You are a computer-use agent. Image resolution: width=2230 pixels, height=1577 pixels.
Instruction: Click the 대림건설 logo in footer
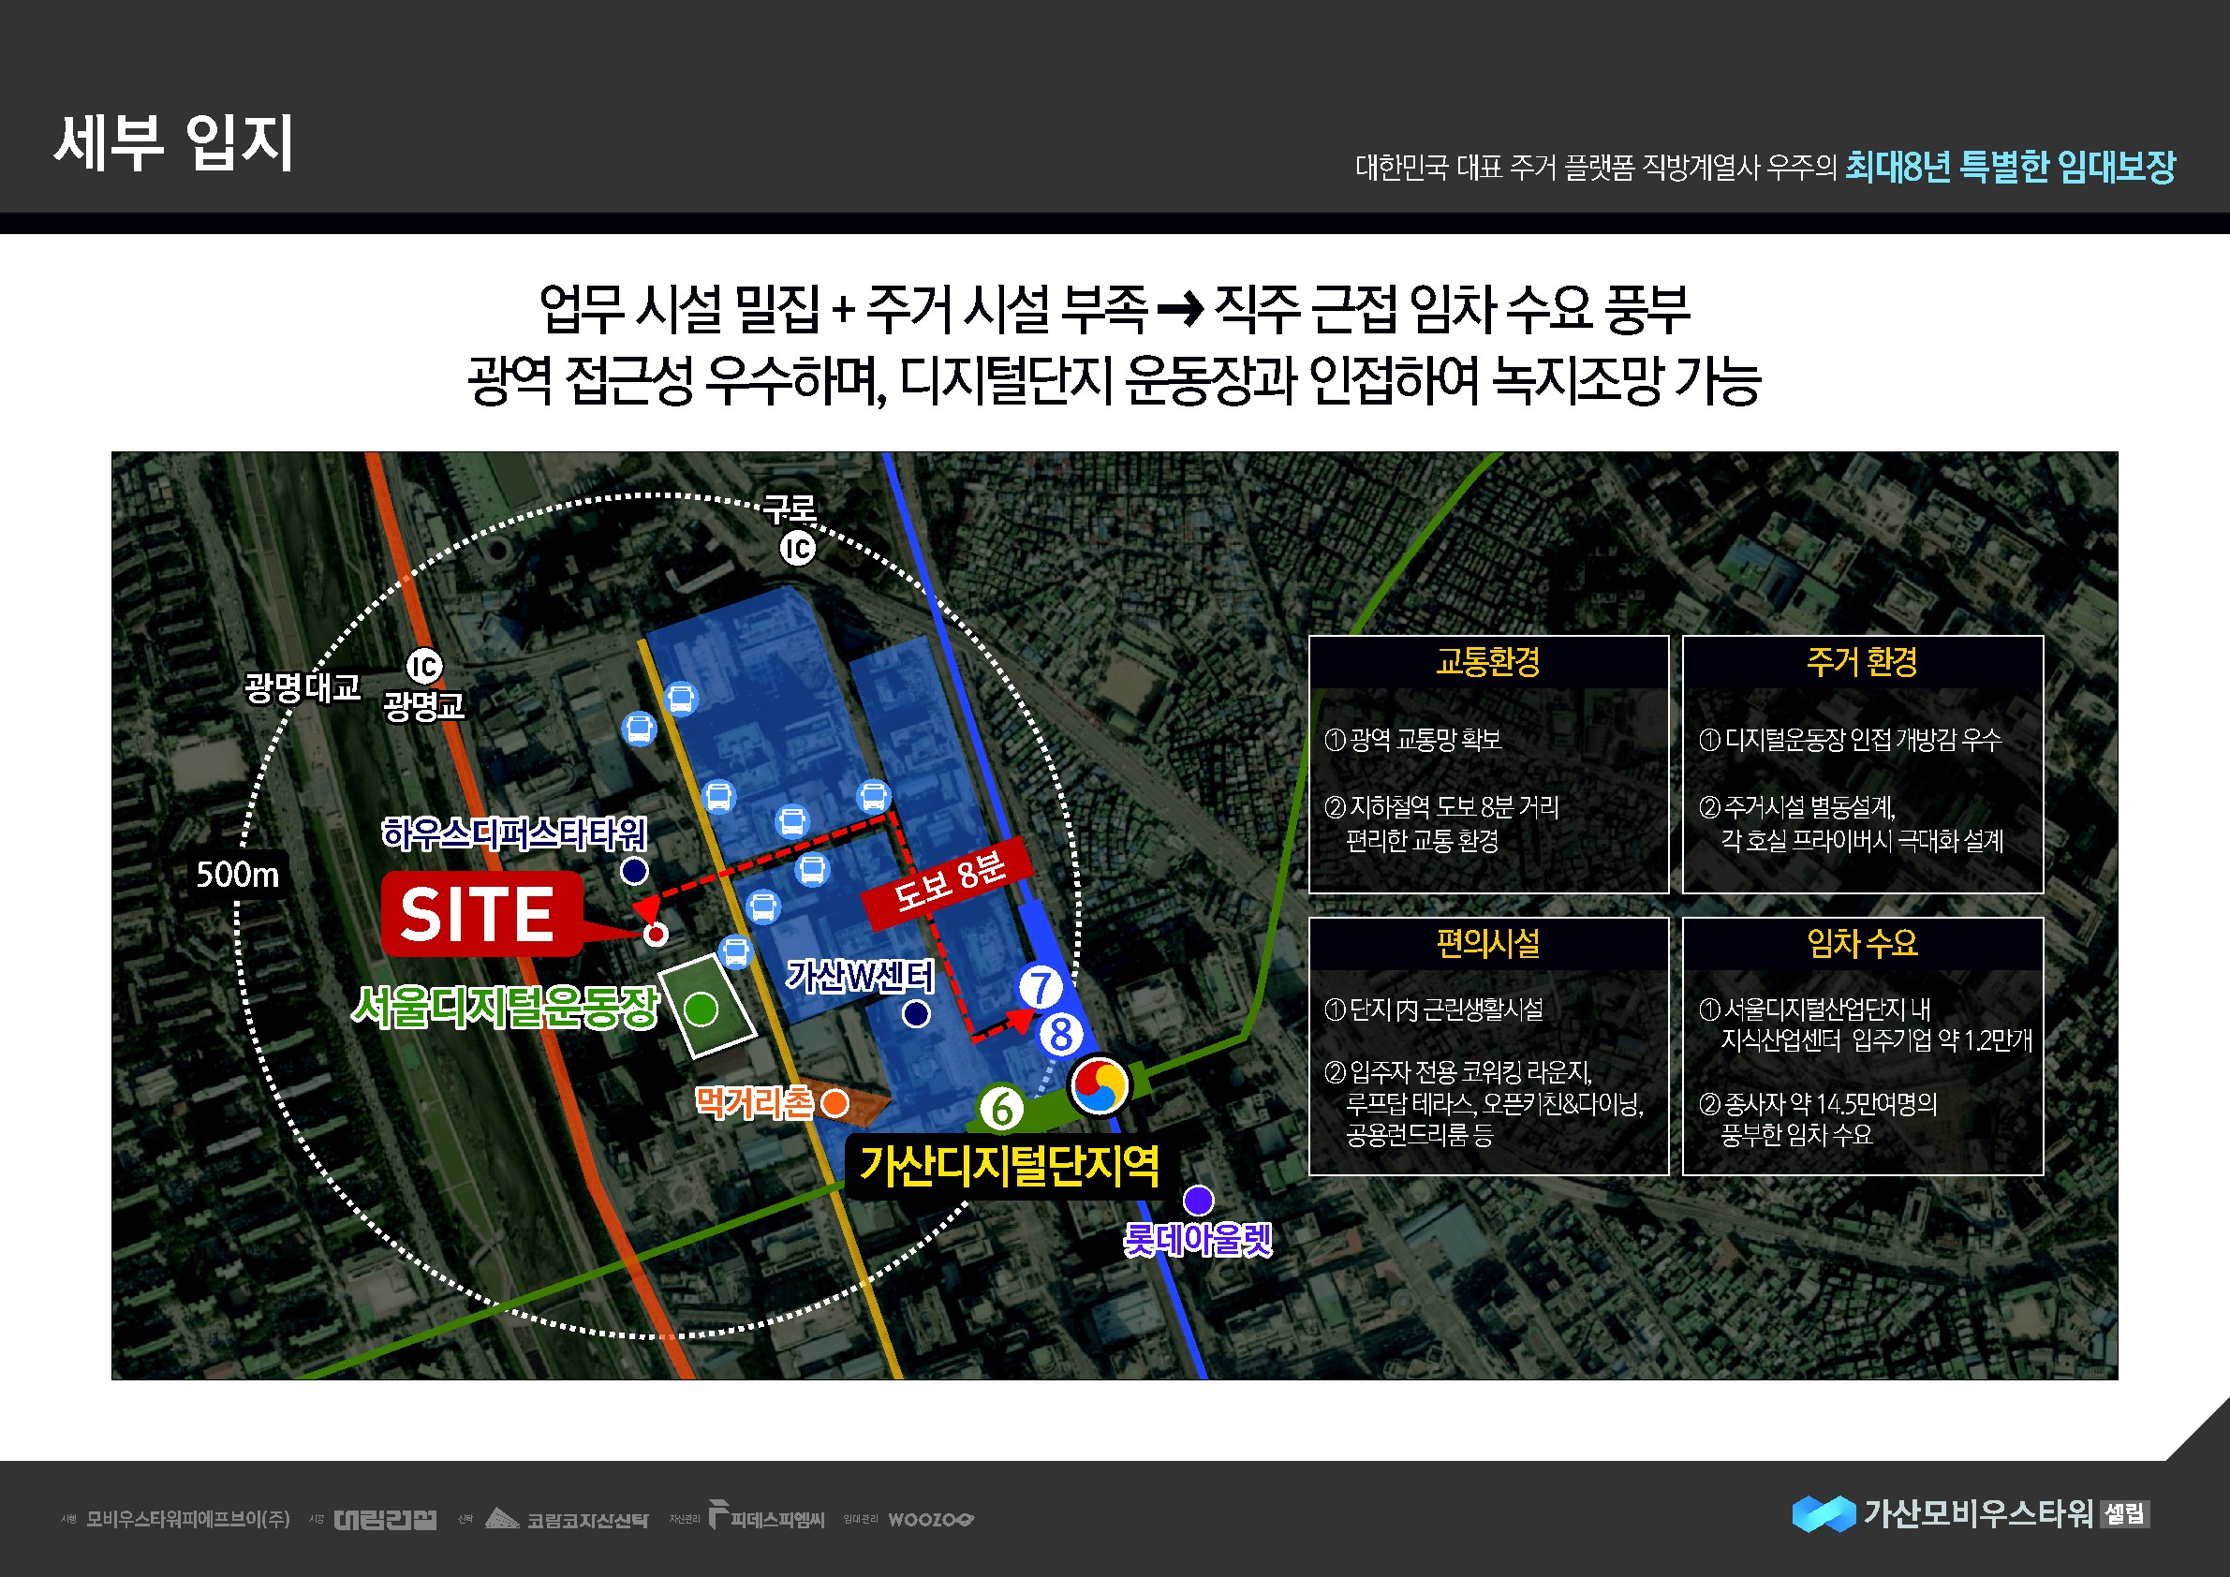pos(385,1520)
